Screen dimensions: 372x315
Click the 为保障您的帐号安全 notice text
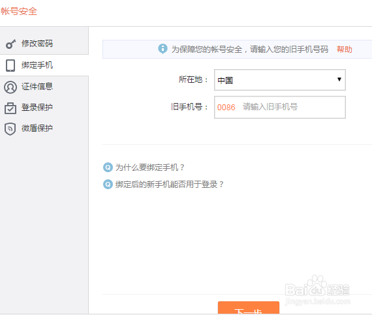point(250,50)
